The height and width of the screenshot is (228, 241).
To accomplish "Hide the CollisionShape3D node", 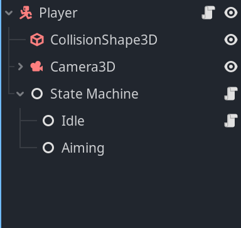I will [231, 40].
